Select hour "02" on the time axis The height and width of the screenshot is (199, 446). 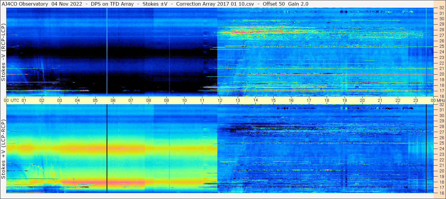42,100
